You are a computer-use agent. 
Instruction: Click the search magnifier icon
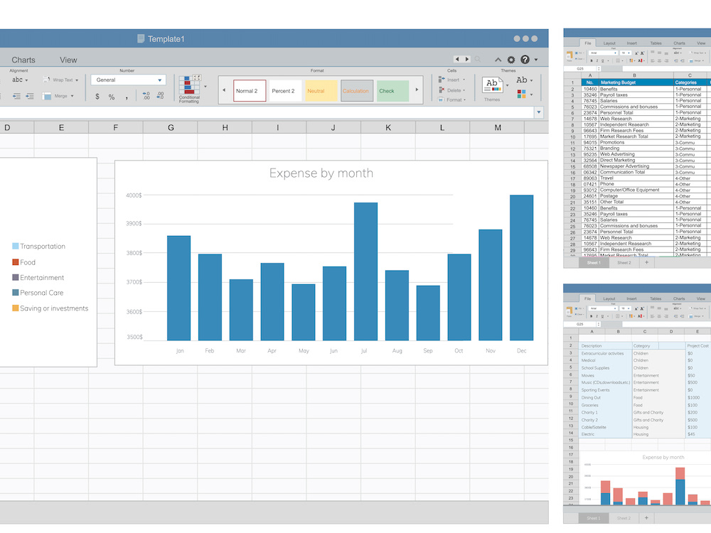[x=478, y=59]
